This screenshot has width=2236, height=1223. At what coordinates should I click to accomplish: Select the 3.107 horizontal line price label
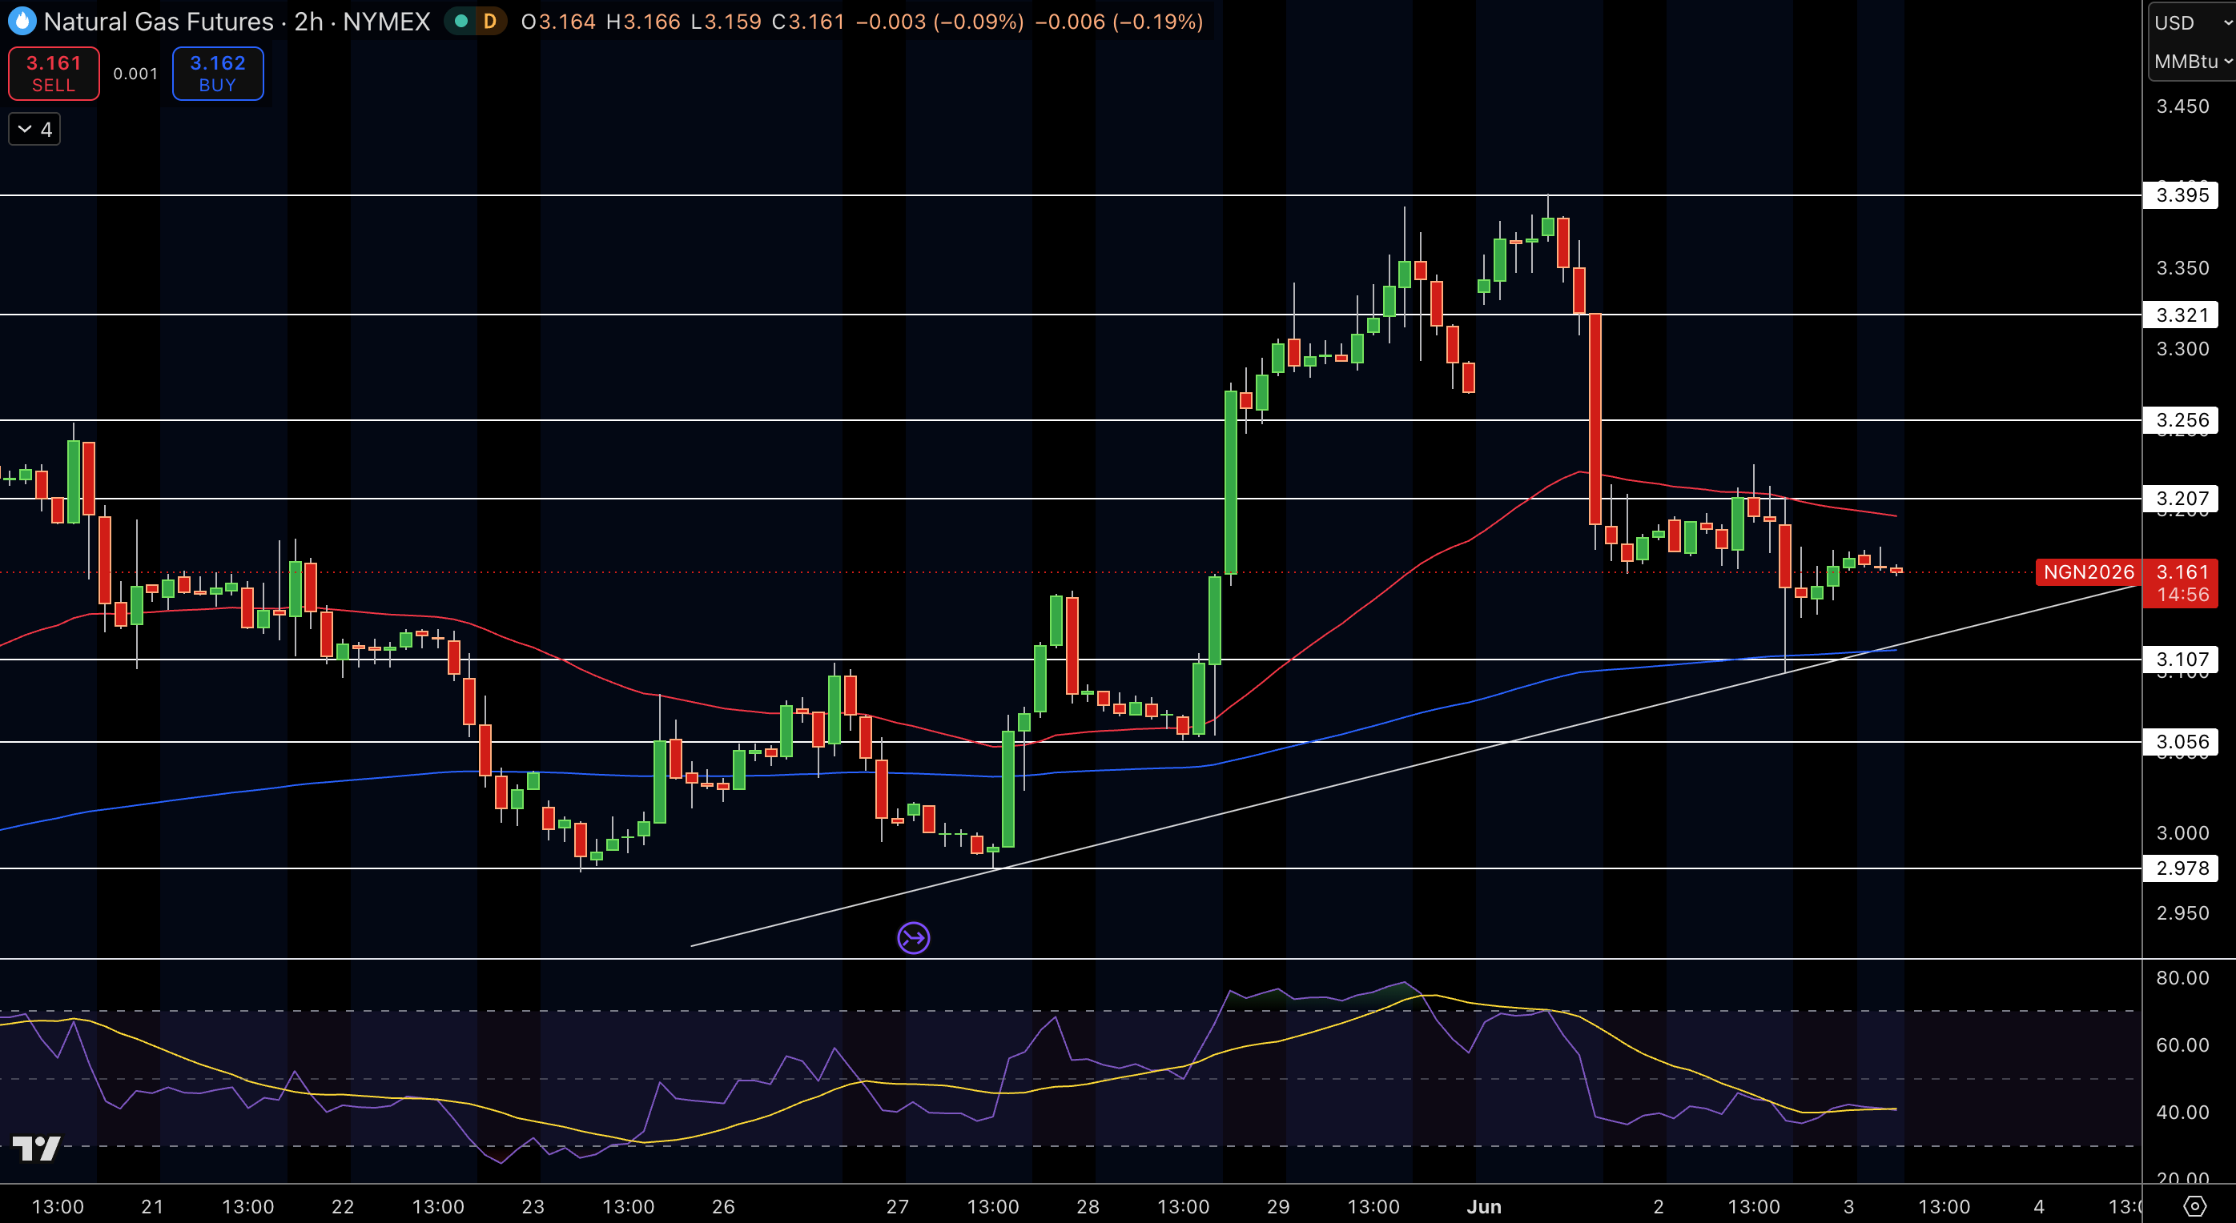[2181, 660]
